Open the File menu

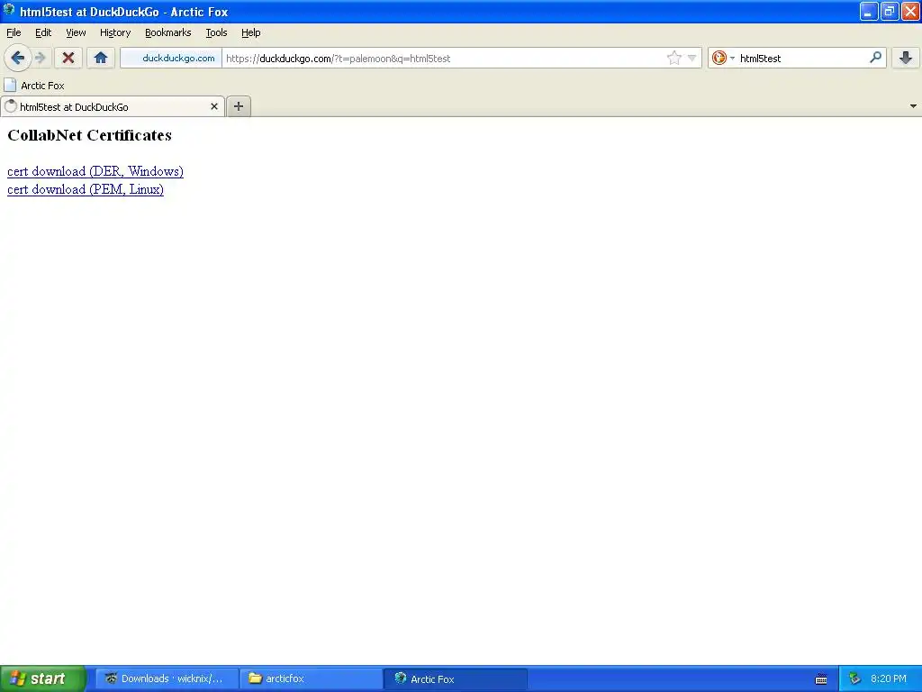click(x=14, y=32)
